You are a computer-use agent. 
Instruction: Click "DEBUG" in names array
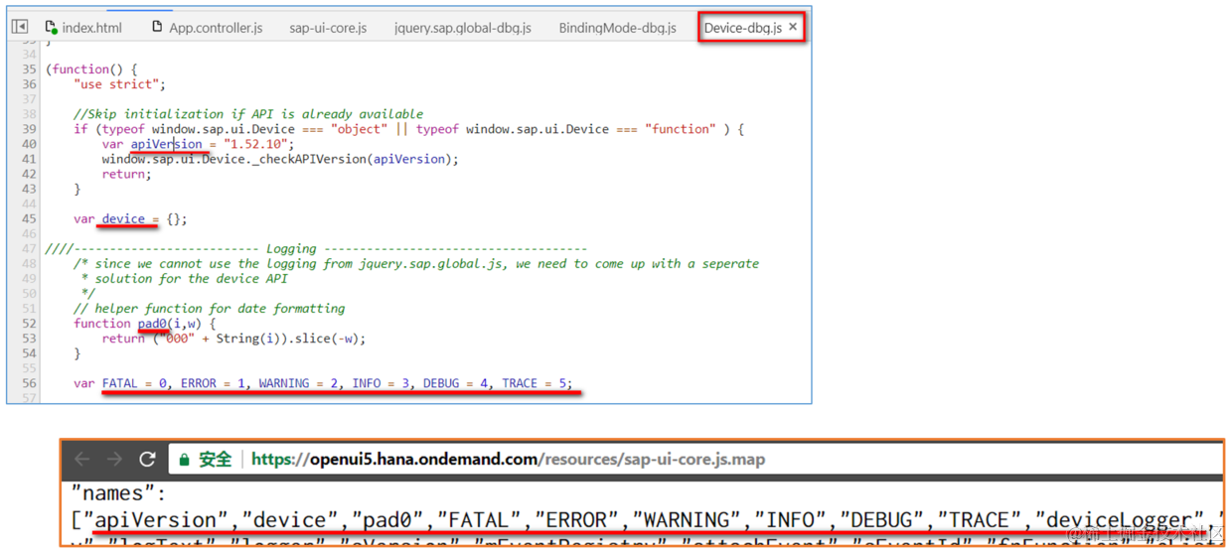click(x=878, y=520)
